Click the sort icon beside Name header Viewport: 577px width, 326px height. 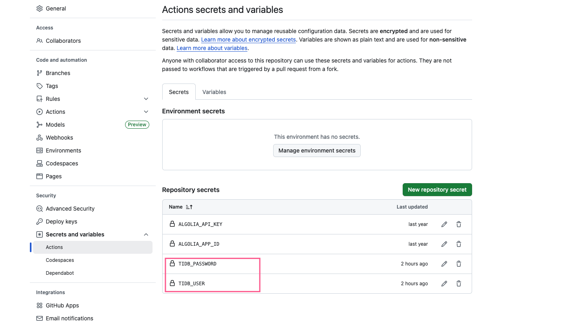click(x=189, y=207)
